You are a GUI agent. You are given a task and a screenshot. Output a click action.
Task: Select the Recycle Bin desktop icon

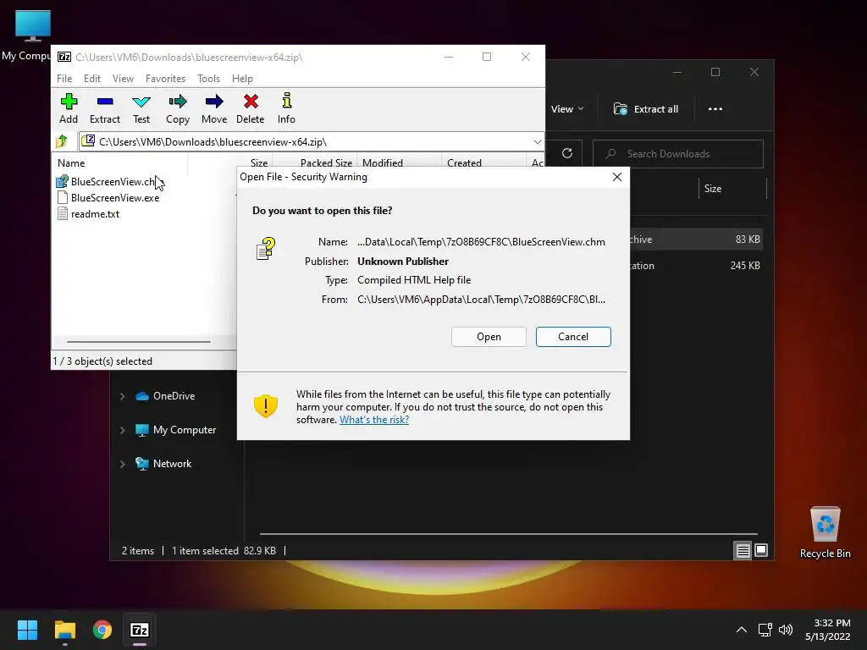point(825,532)
